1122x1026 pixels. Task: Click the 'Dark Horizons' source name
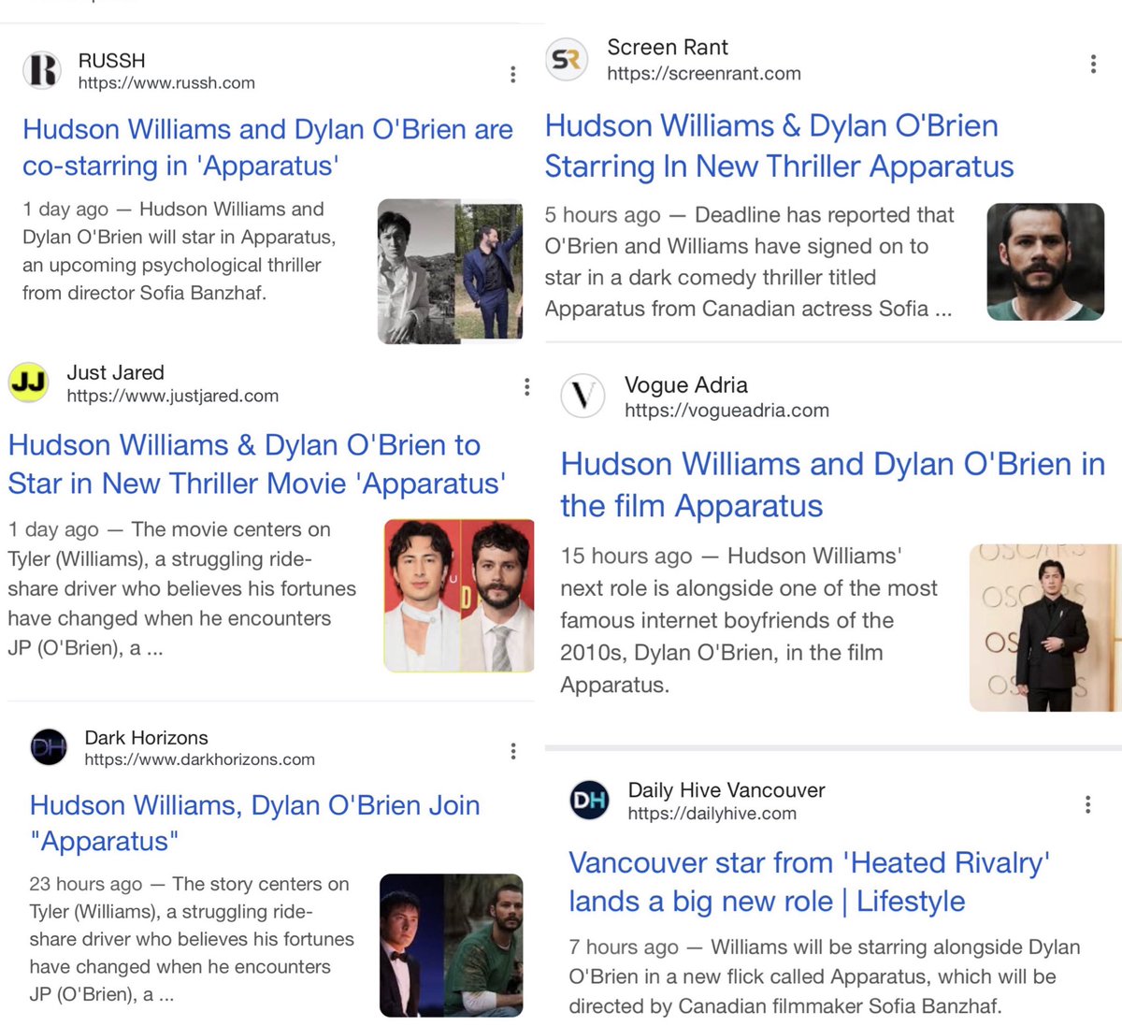[147, 738]
